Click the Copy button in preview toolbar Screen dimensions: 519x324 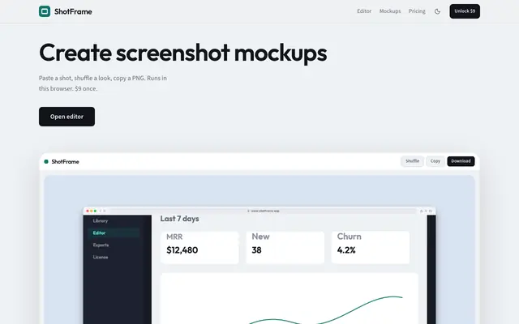point(435,161)
